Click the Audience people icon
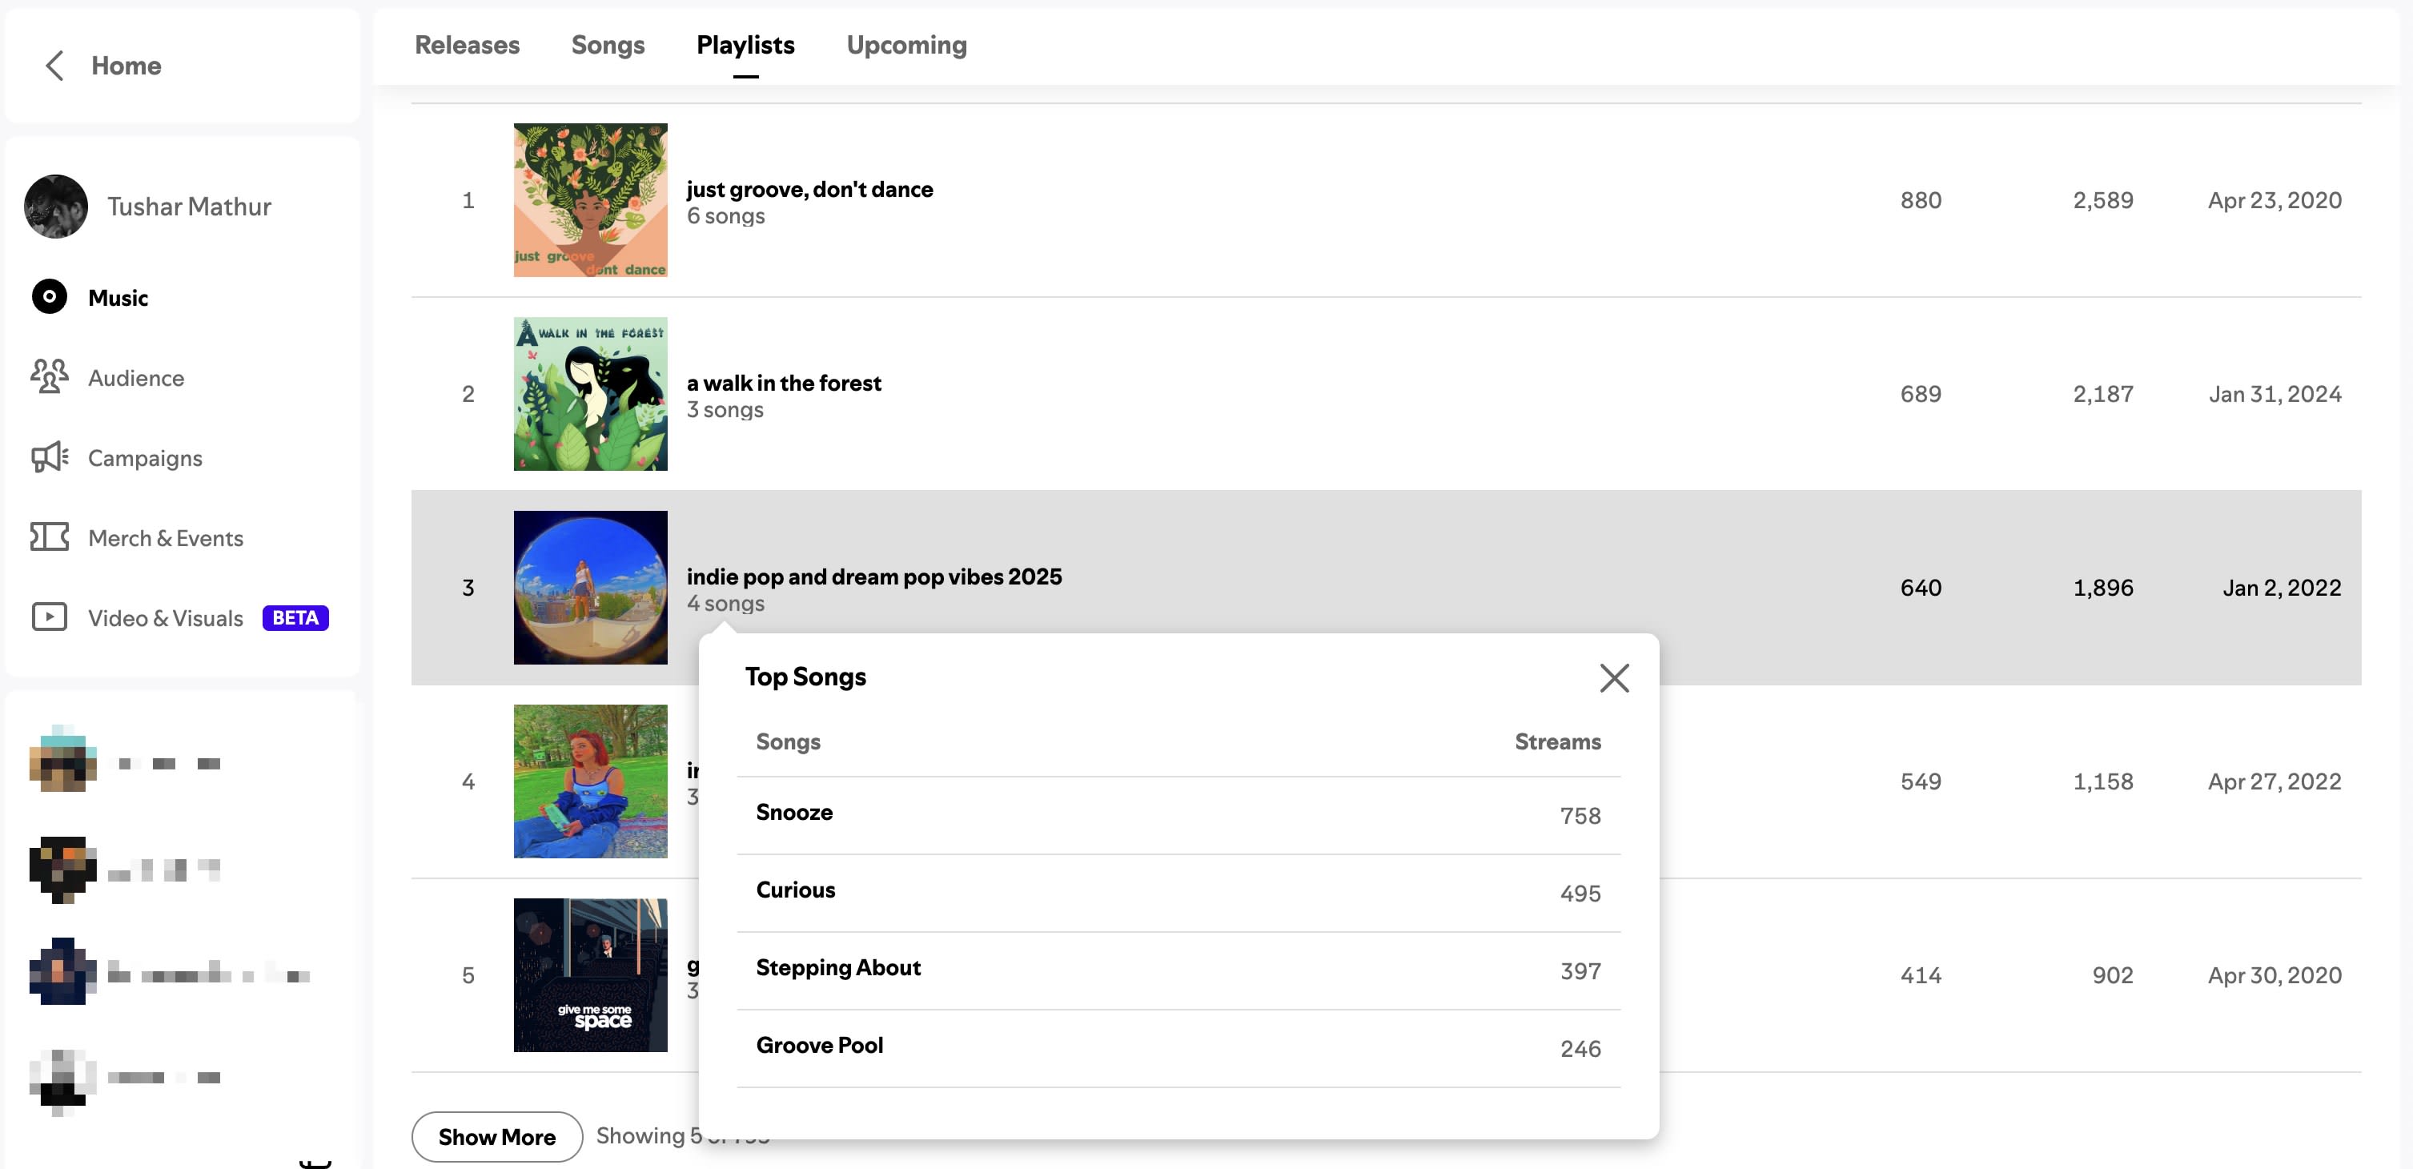This screenshot has width=2413, height=1169. [50, 376]
